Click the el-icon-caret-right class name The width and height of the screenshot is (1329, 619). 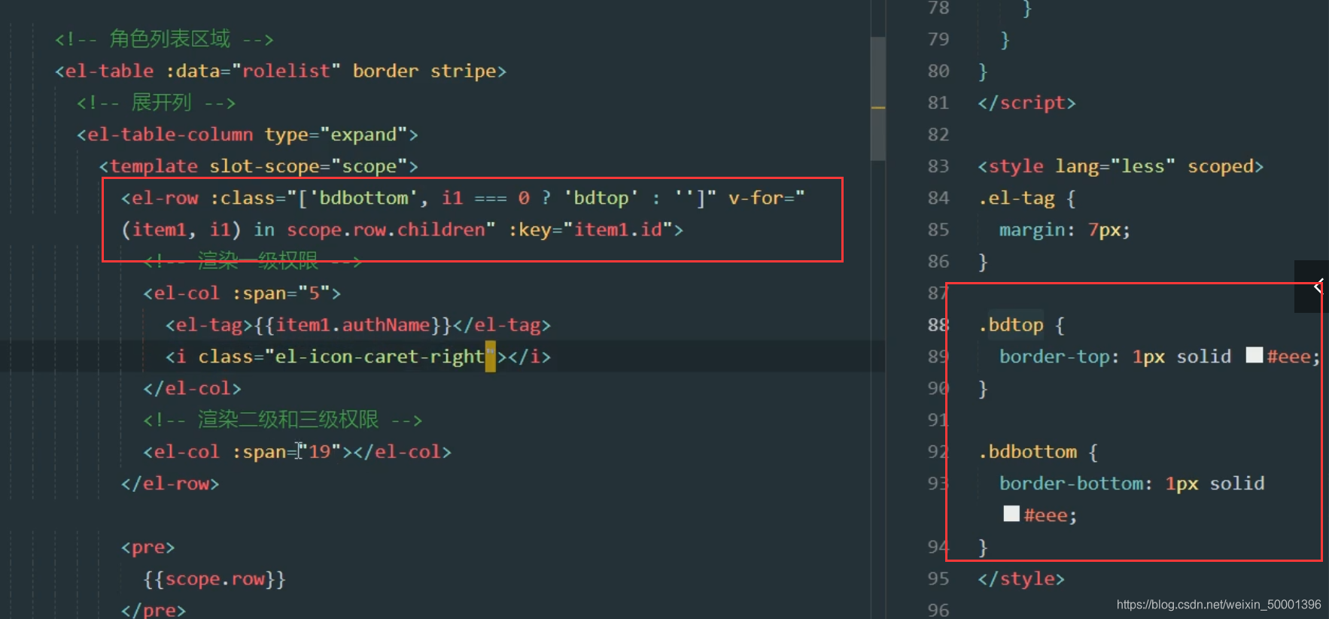pos(380,357)
